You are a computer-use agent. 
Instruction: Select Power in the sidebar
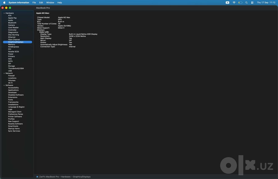[11, 54]
